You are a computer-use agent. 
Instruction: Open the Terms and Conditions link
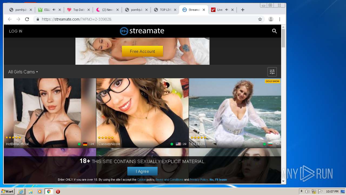tap(169, 180)
